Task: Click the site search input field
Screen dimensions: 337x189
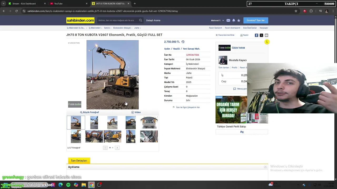Action: [x=118, y=20]
